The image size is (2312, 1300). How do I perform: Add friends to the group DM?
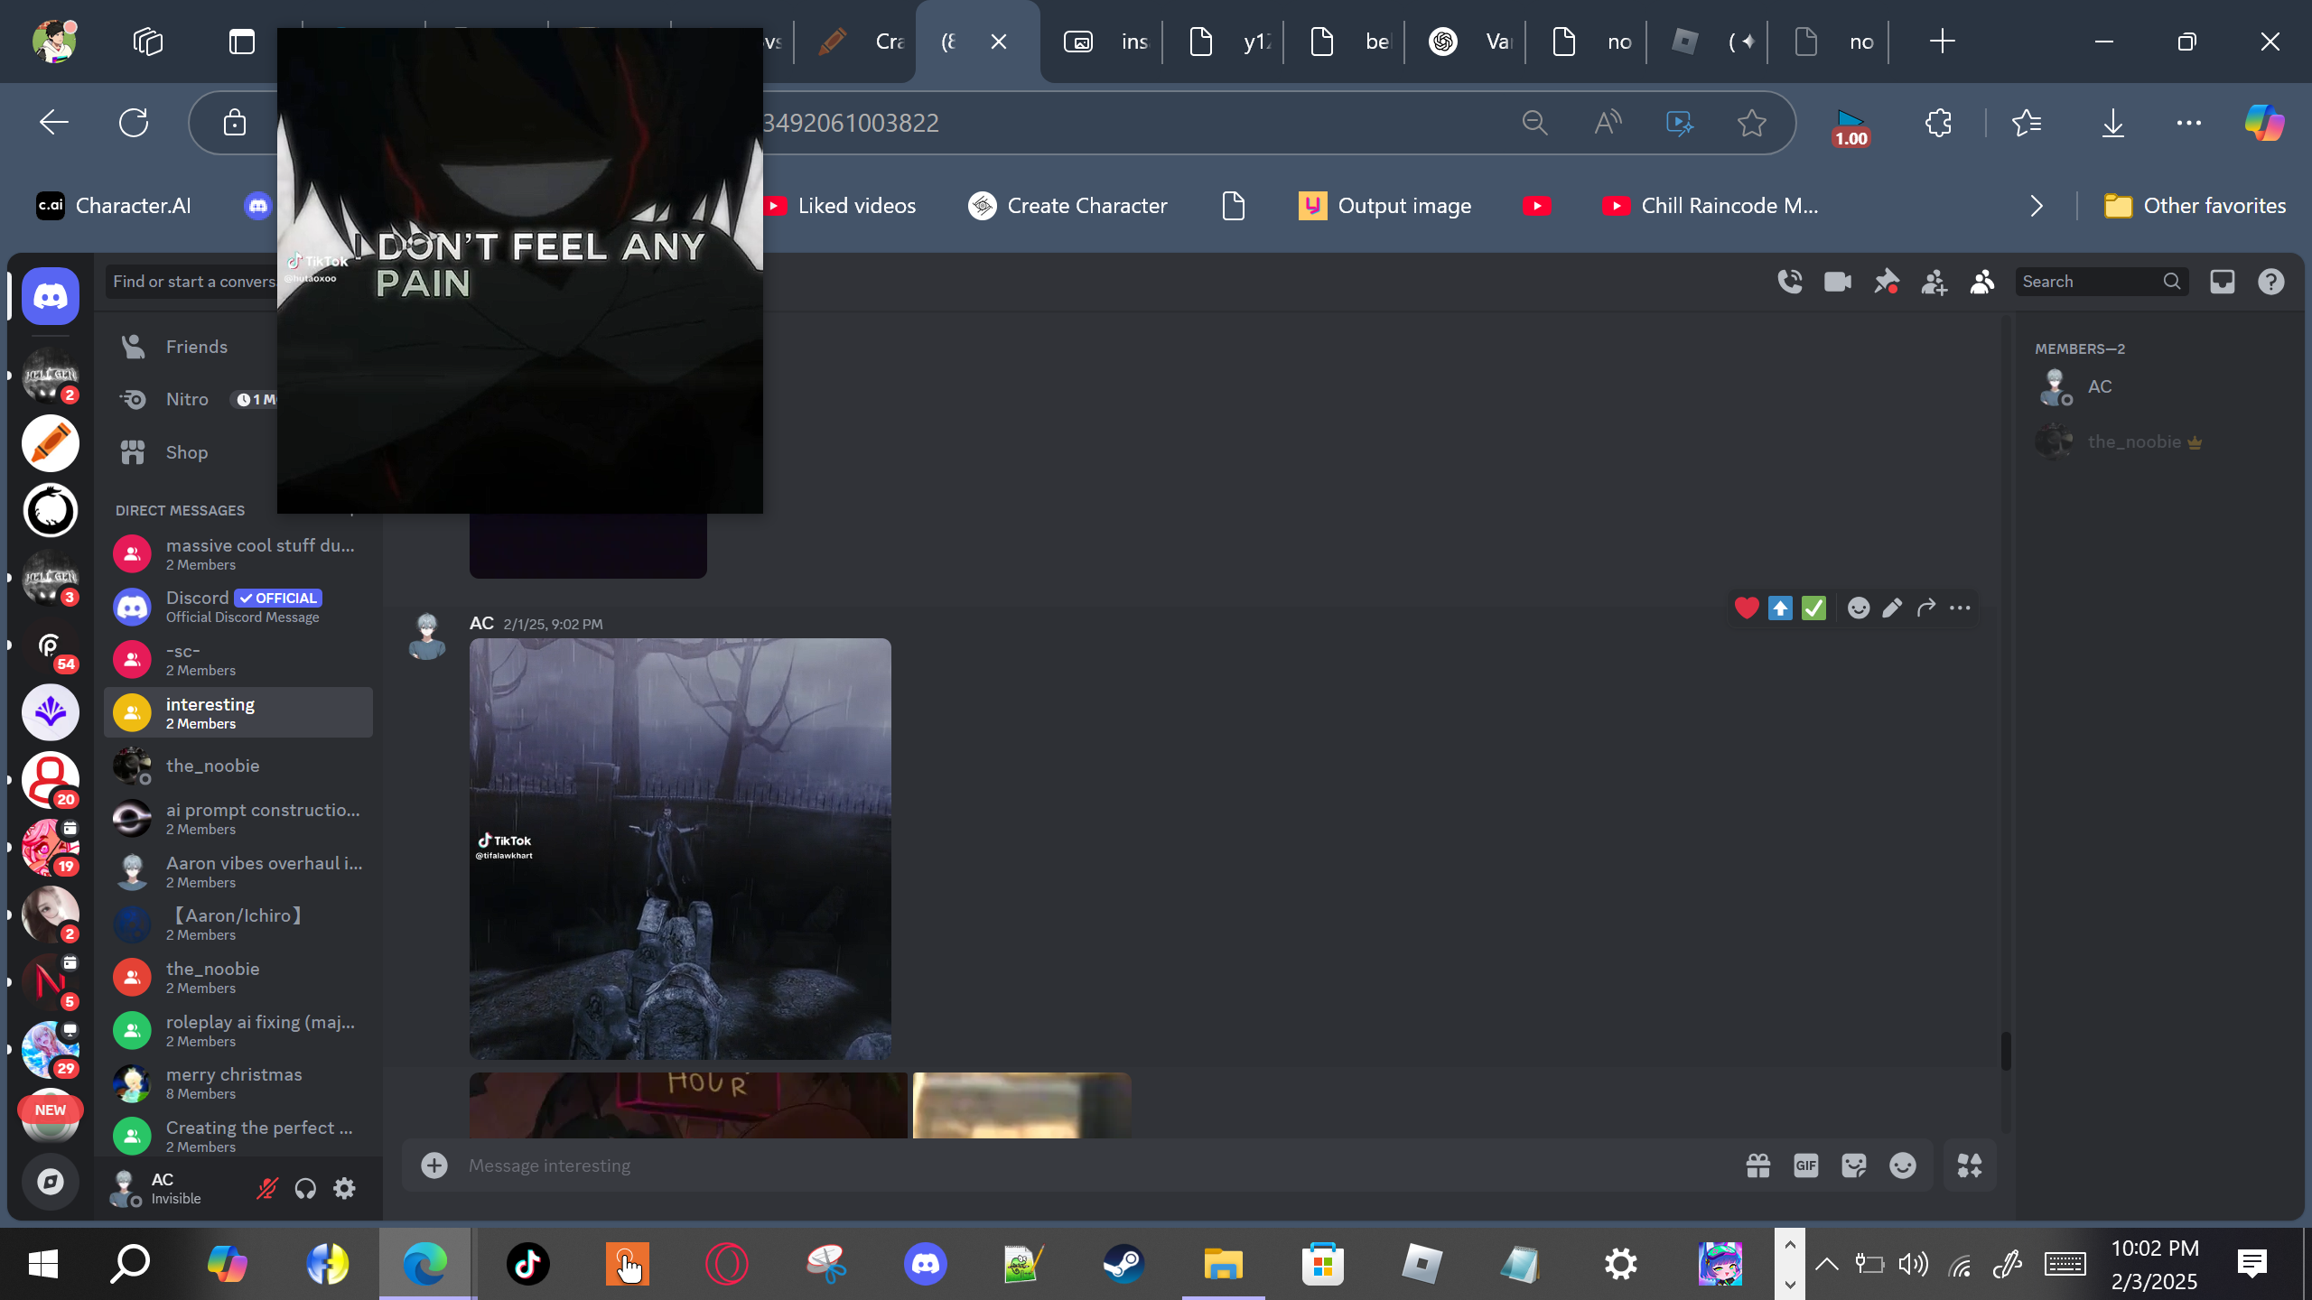(1934, 282)
